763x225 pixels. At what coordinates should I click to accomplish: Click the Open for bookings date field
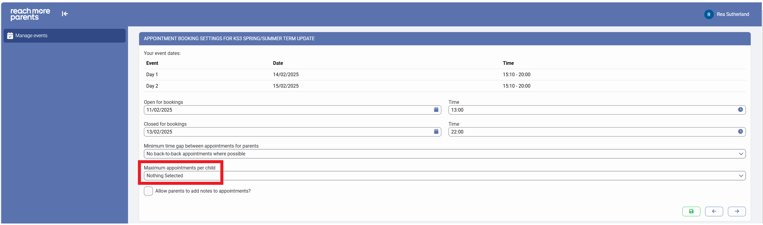[288, 110]
